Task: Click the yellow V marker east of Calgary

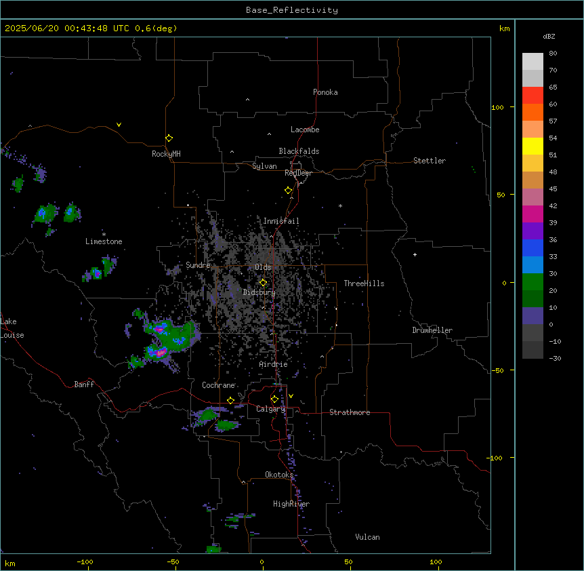Action: pos(291,396)
